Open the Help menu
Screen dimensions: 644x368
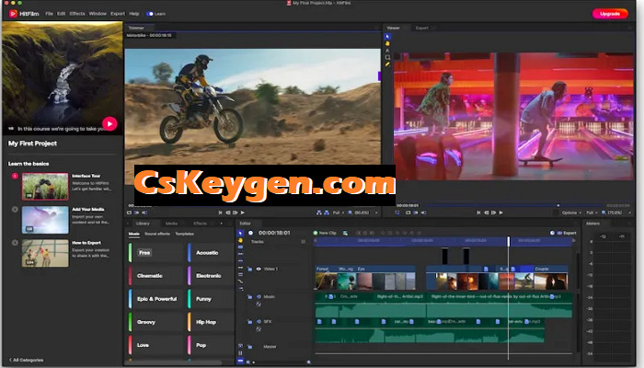134,14
